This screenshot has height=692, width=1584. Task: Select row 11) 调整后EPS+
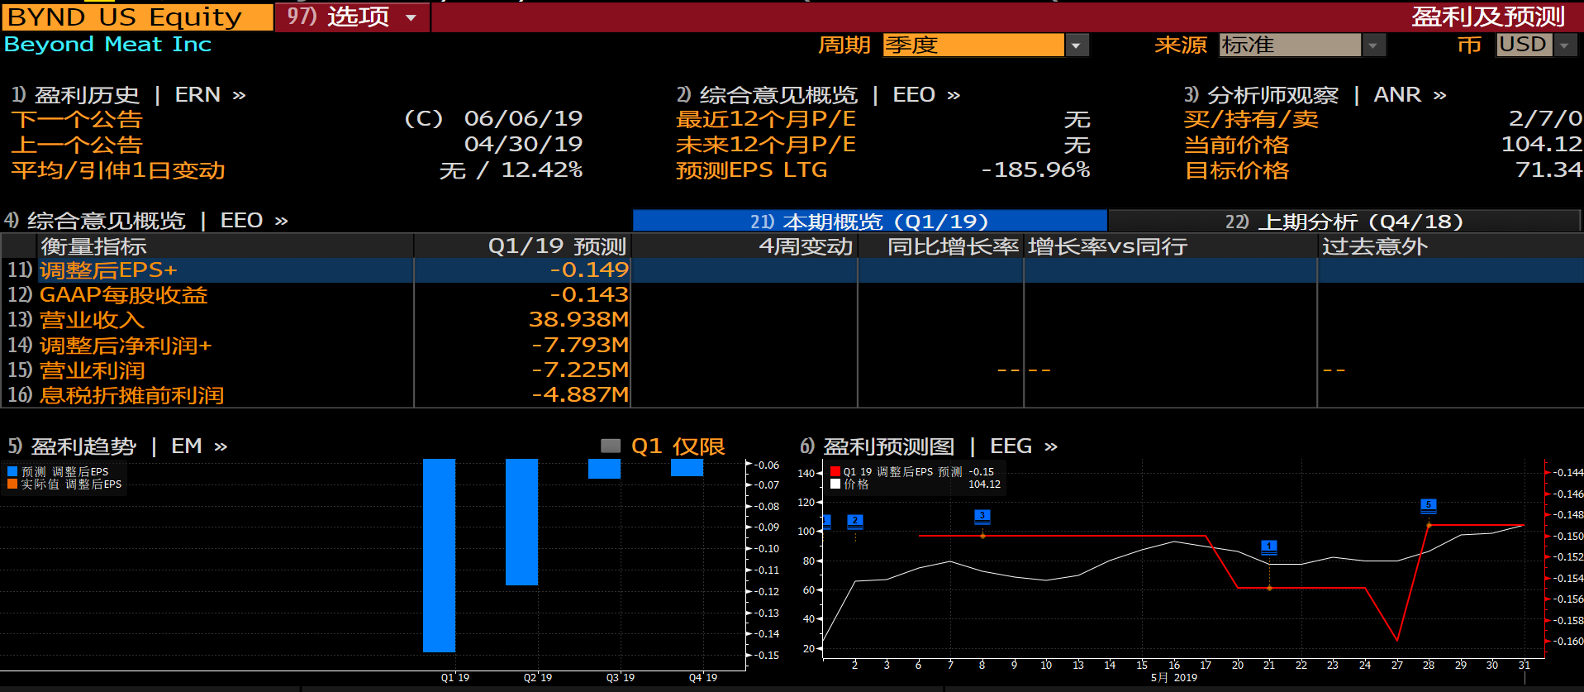[792, 270]
